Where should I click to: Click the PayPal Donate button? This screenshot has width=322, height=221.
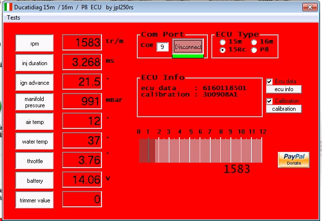pos(294,159)
